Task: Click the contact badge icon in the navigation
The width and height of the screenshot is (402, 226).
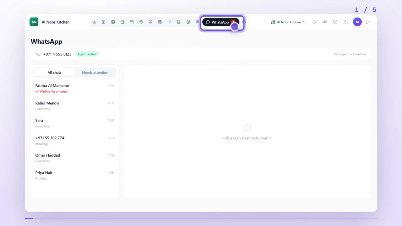Action: pyautogui.click(x=113, y=22)
